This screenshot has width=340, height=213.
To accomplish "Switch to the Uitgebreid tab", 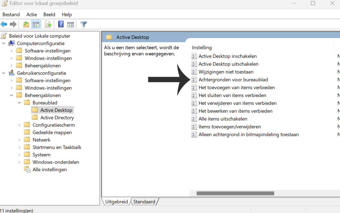I will point(116,201).
